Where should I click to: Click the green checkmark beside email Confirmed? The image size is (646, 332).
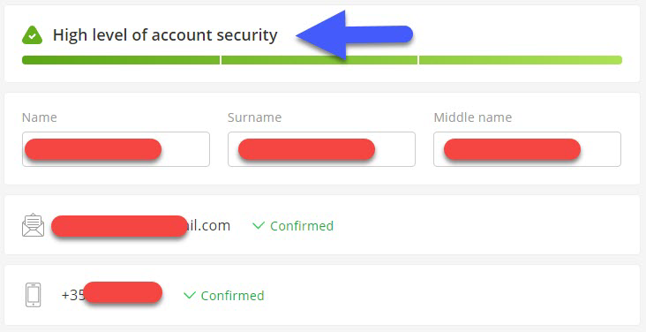pyautogui.click(x=259, y=225)
